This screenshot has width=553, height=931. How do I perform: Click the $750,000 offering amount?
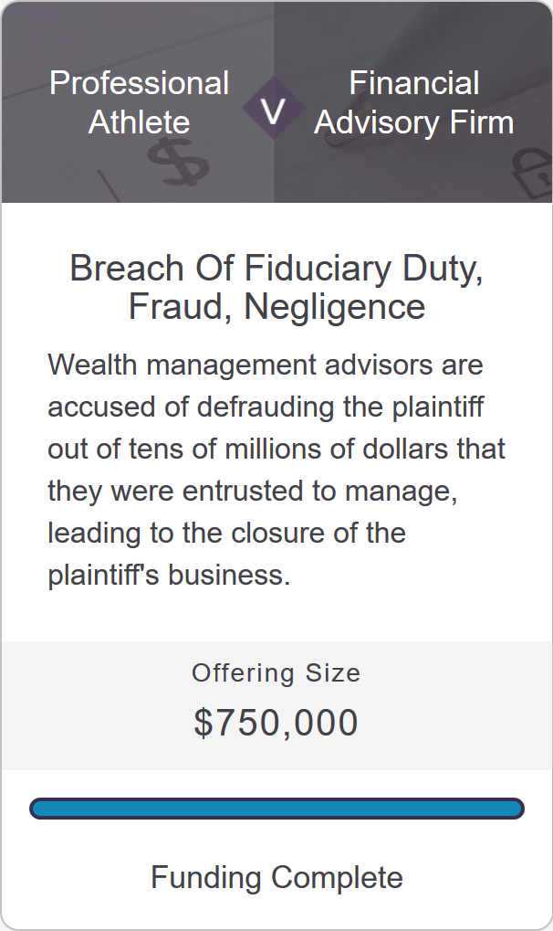coord(276,722)
